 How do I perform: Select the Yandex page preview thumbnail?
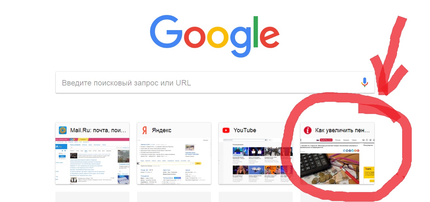(x=174, y=161)
